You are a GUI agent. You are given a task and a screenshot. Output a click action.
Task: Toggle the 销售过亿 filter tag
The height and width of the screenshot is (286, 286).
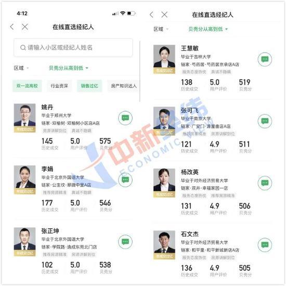click(x=89, y=86)
